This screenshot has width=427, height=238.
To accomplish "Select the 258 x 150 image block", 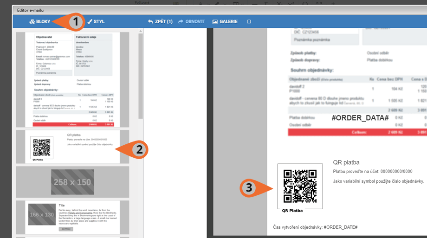I will point(72,182).
